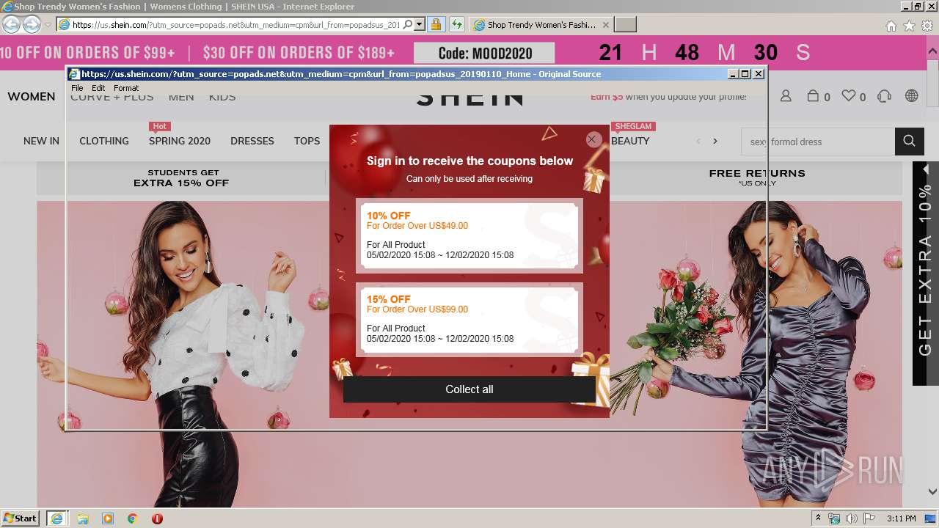The height and width of the screenshot is (528, 939).
Task: Expand the GET EXTRA 10% side tab
Action: point(925,273)
